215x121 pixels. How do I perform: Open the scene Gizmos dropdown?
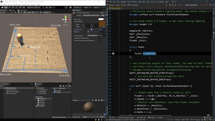pos(47,12)
